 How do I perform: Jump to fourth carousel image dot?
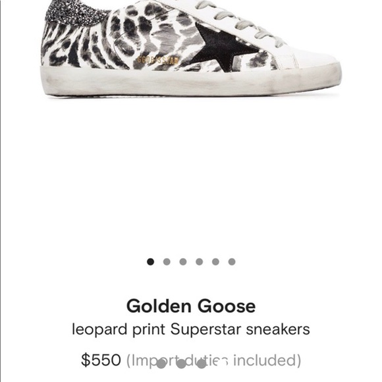click(x=200, y=261)
